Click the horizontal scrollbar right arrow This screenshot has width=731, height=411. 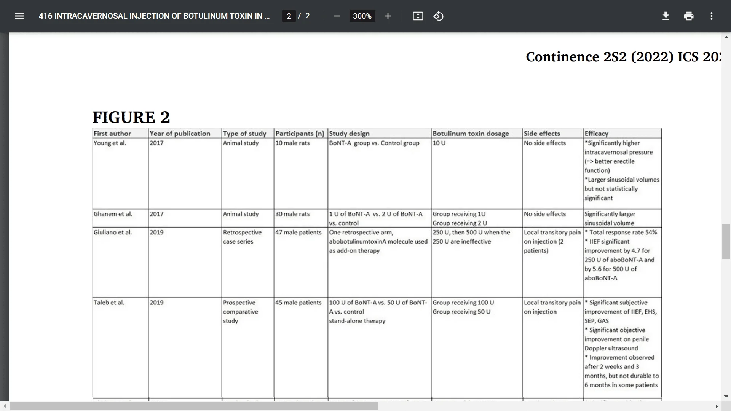click(x=717, y=406)
